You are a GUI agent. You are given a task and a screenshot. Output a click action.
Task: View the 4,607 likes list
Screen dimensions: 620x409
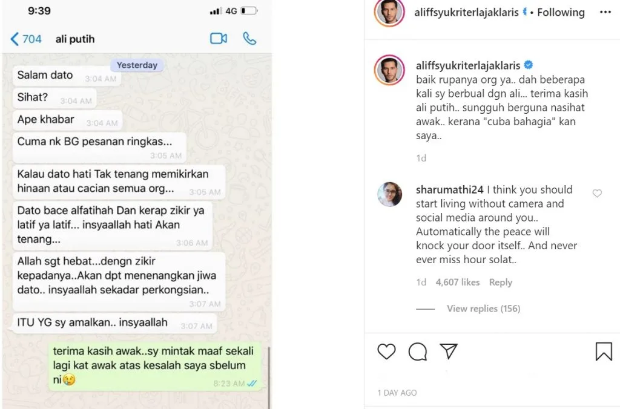pyautogui.click(x=458, y=282)
